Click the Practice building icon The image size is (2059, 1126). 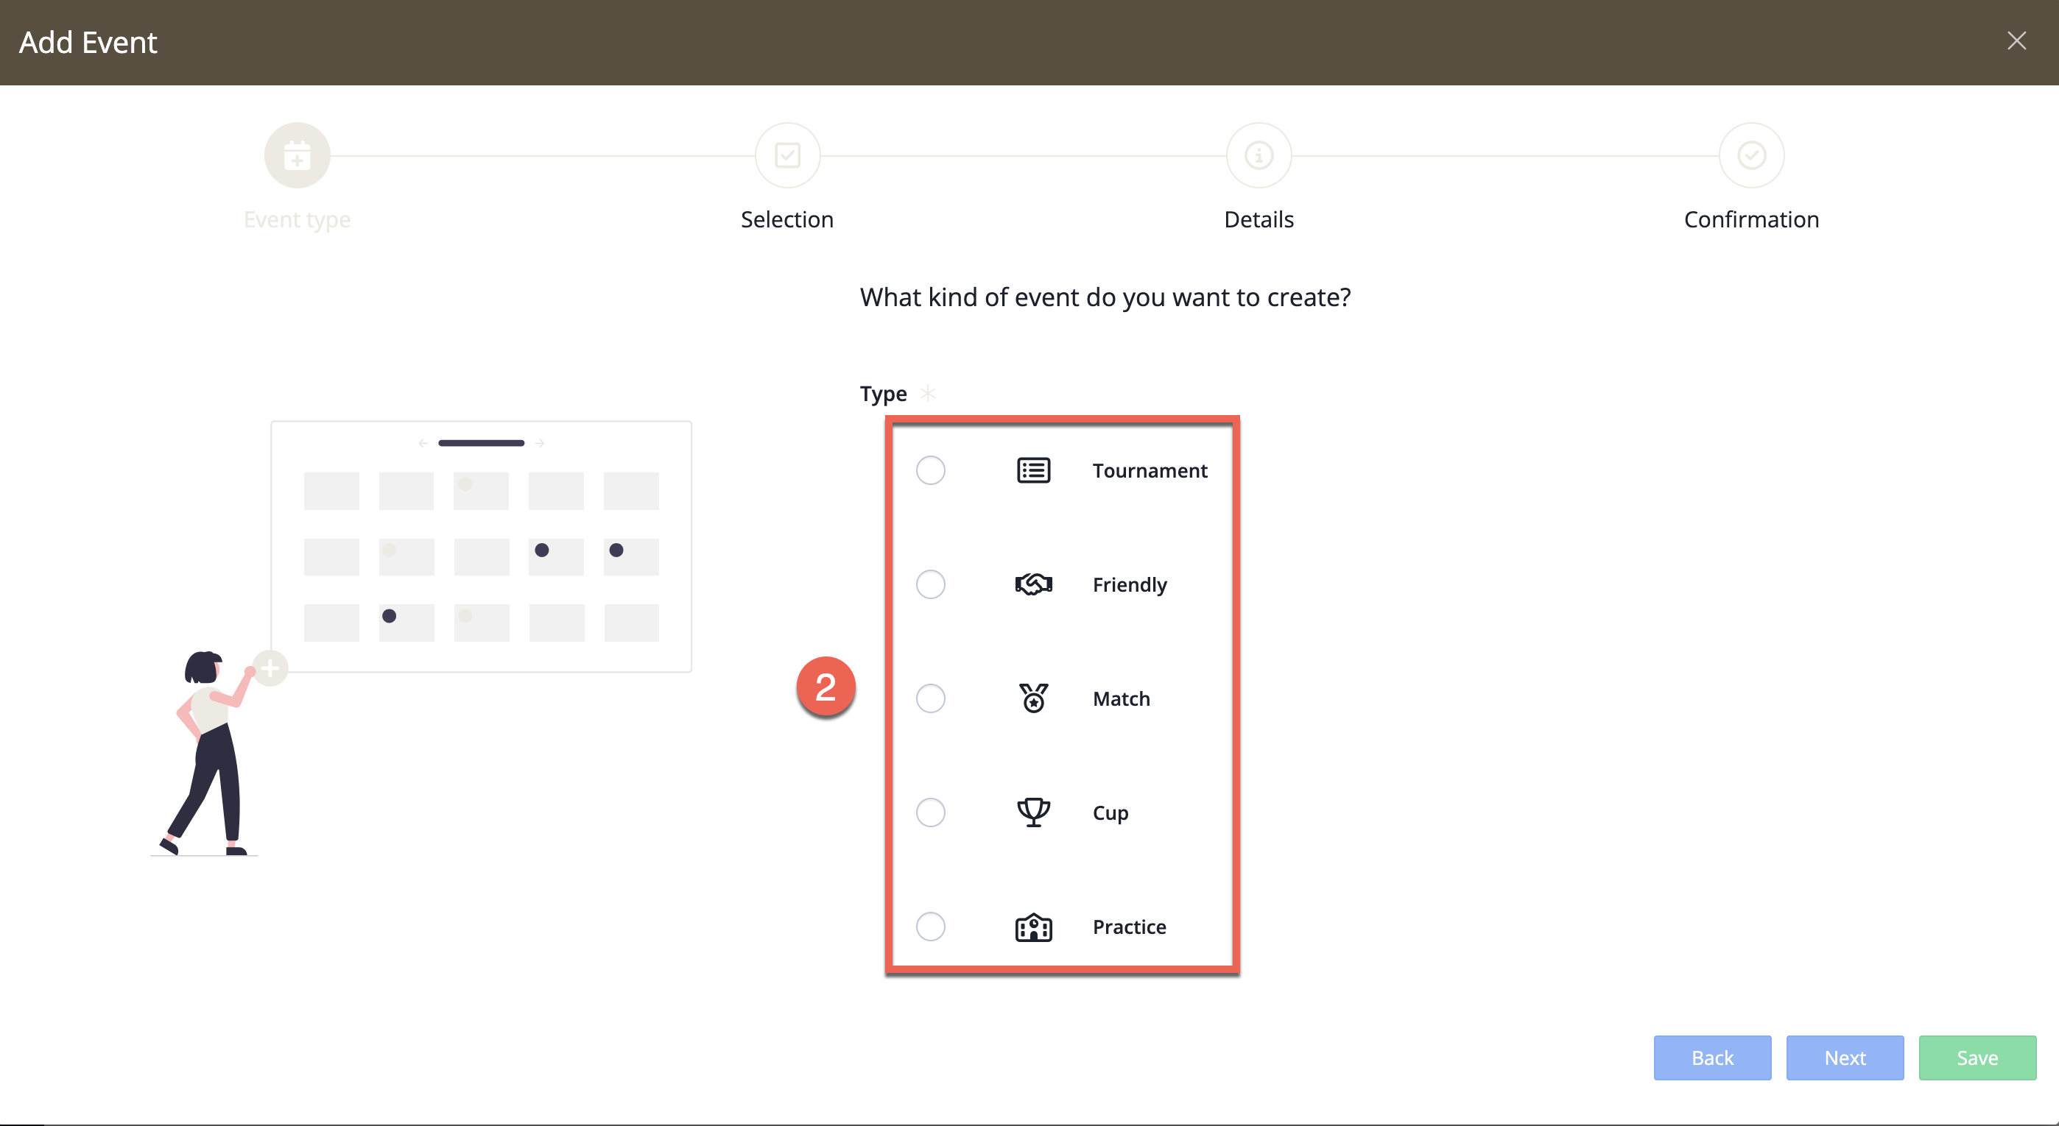pyautogui.click(x=1033, y=927)
